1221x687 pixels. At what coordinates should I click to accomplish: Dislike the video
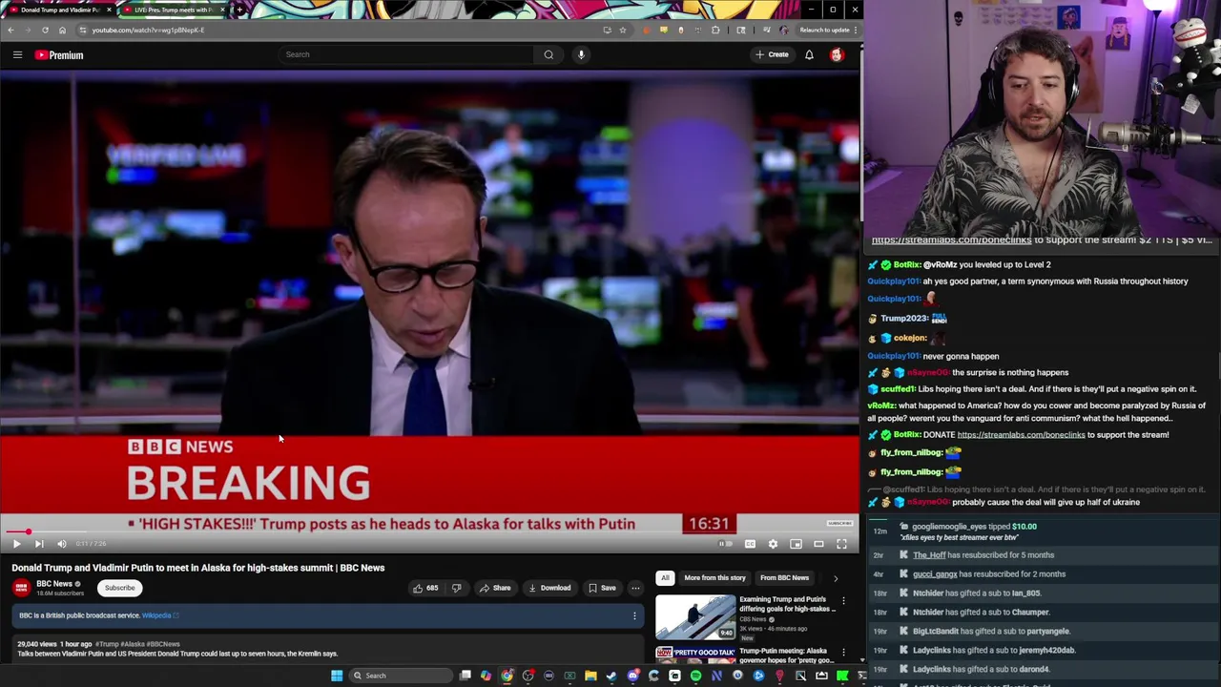(456, 588)
